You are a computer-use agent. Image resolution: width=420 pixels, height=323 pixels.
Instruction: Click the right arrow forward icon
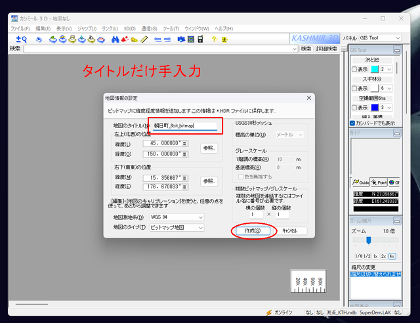coord(167,39)
